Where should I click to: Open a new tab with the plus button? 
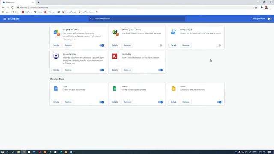pyautogui.click(x=39, y=3)
